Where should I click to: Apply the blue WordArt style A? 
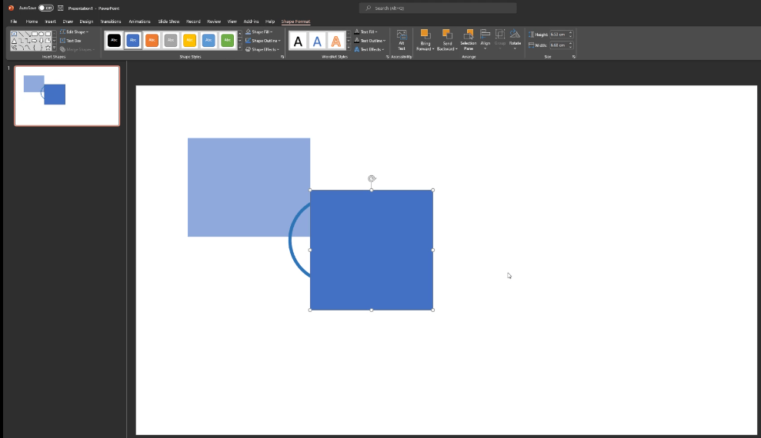click(317, 41)
